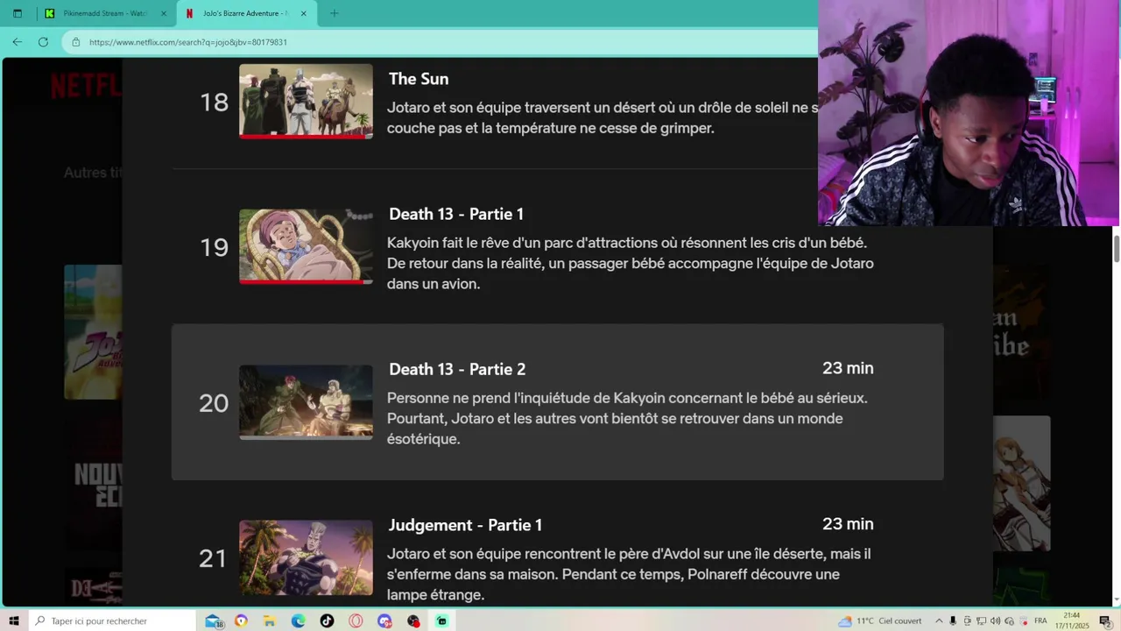The height and width of the screenshot is (631, 1121).
Task: Play episode 20 Death 13 Partie 2 thumbnail
Action: tap(306, 402)
